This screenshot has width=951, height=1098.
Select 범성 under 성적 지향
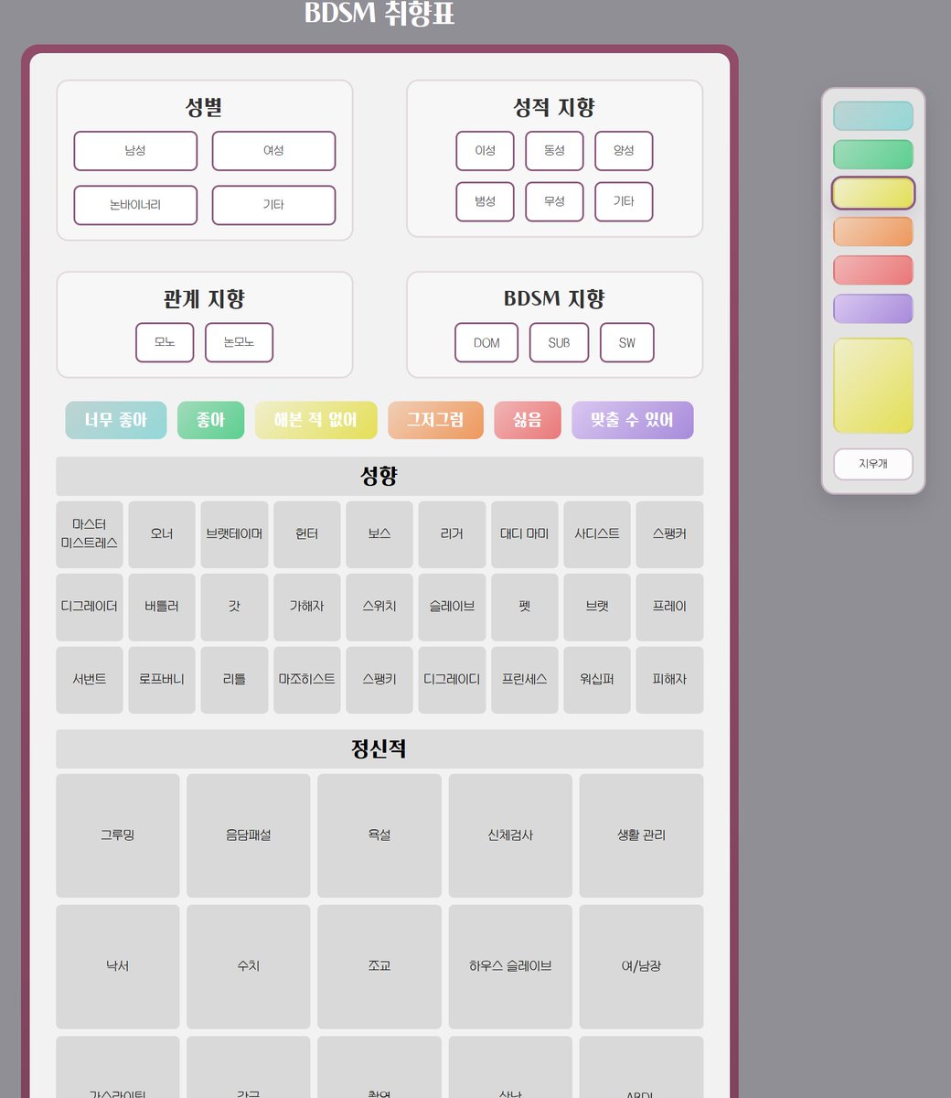[485, 201]
